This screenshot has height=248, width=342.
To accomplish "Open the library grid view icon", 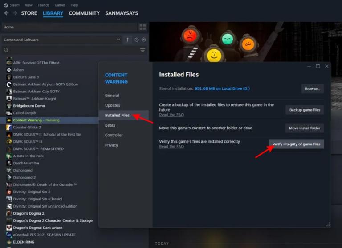I will [x=142, y=27].
